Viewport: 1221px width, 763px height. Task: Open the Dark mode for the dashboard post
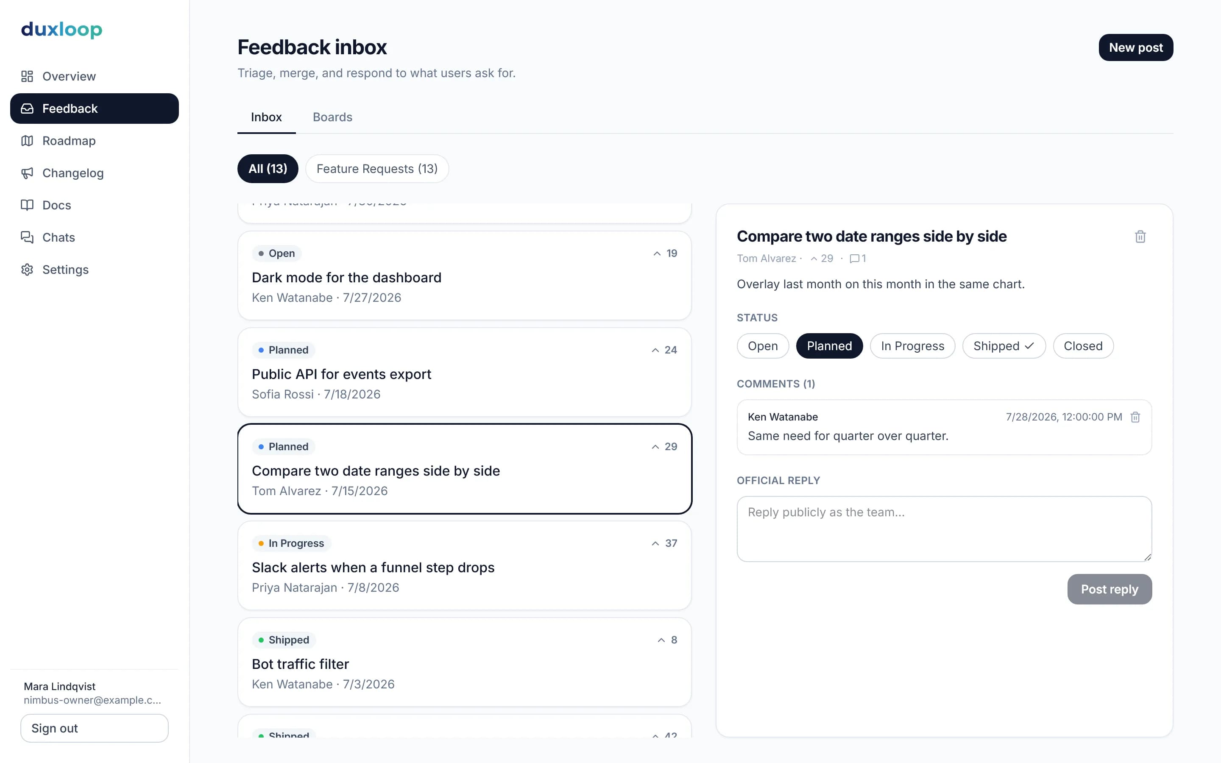[x=464, y=276]
